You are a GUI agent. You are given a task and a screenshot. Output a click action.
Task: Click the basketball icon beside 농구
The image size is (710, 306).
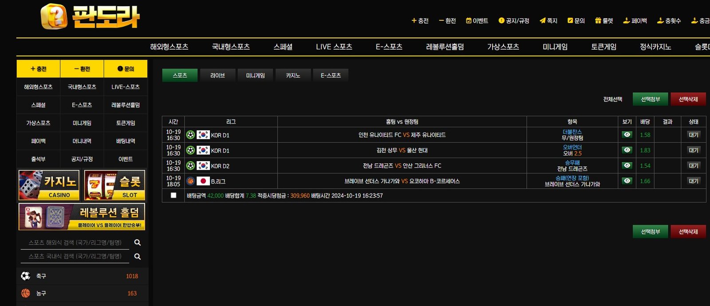click(x=26, y=293)
